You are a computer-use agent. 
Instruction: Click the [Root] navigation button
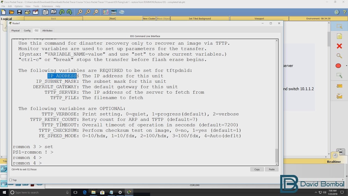tap(113, 19)
